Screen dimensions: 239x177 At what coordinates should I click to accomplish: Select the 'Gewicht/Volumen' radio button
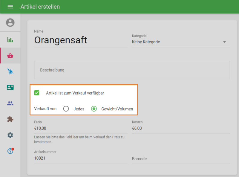click(94, 109)
